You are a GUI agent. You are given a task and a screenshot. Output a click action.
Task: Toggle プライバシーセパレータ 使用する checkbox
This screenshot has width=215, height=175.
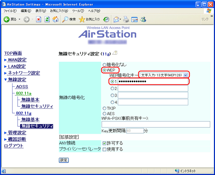click(104, 149)
